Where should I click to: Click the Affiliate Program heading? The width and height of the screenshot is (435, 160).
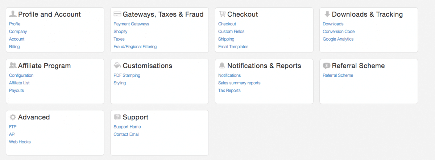(45, 66)
